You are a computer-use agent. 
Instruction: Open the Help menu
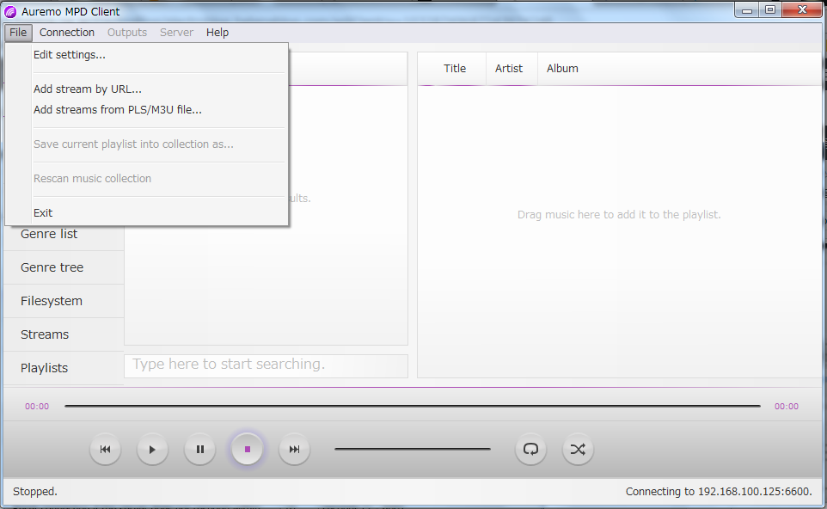[x=217, y=32]
